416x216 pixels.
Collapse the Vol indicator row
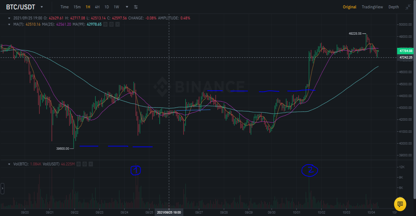click(x=9, y=164)
